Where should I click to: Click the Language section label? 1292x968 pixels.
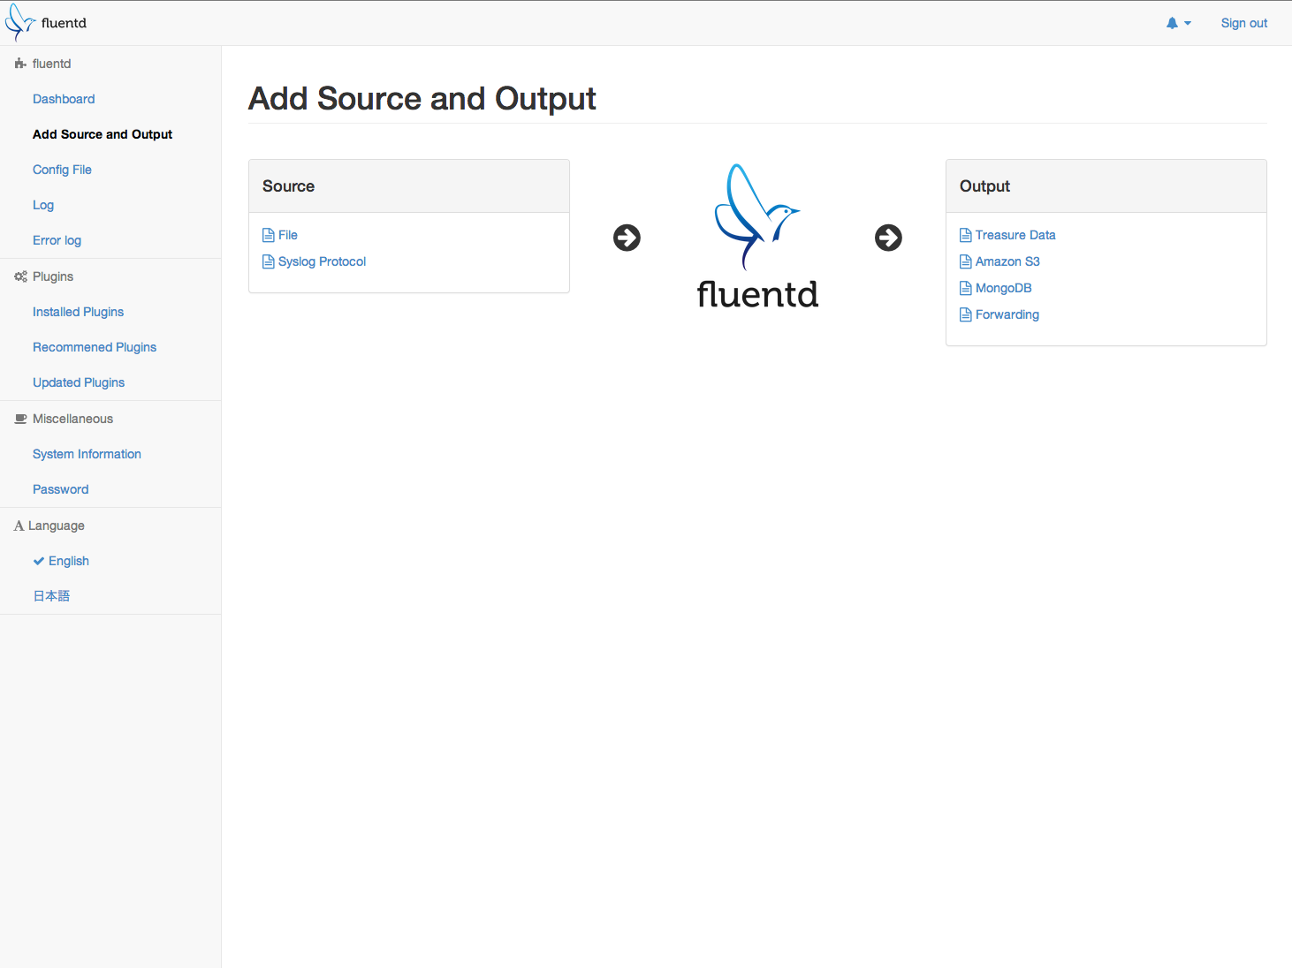(x=57, y=526)
